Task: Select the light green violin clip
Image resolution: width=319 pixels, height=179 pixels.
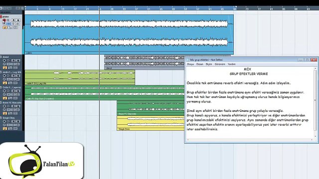Action: coord(80,78)
